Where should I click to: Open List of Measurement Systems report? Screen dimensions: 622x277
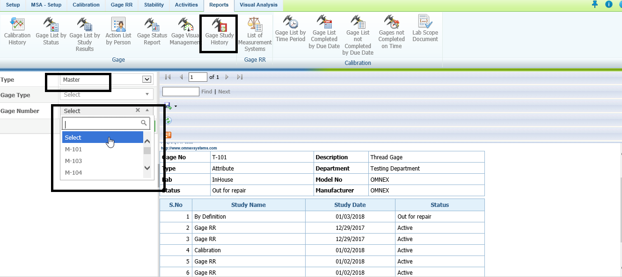255,35
